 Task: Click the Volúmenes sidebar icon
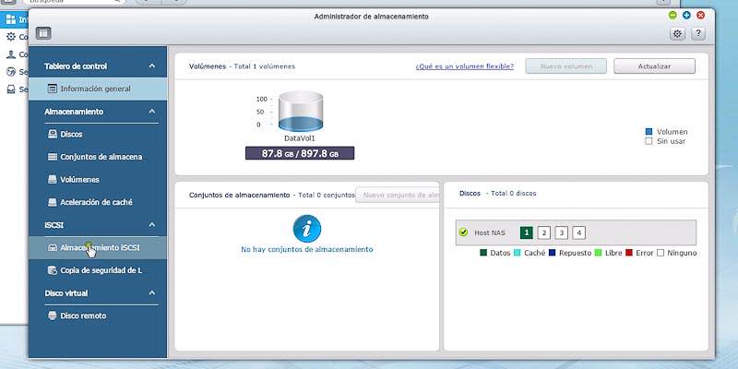tap(53, 179)
